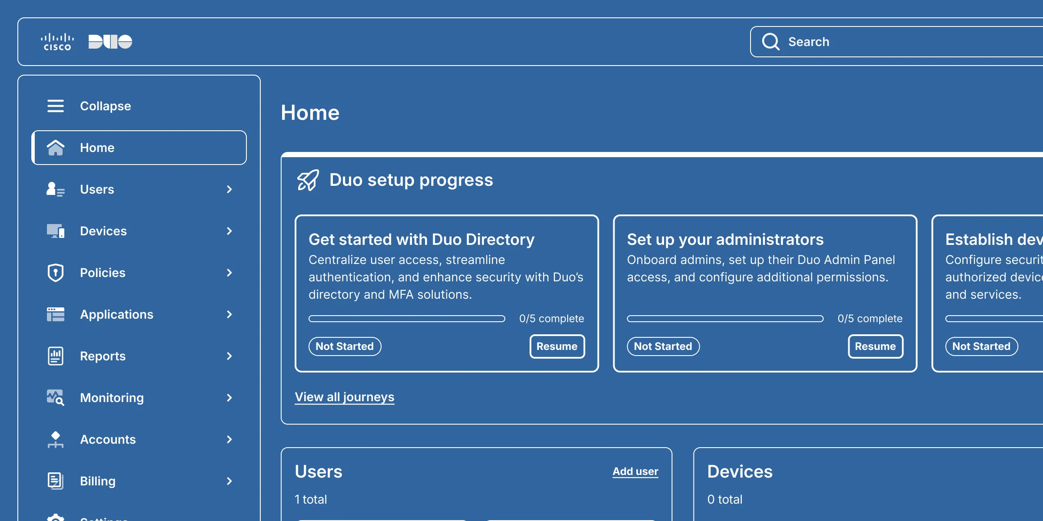Resume the Duo Directory setup journey

tap(557, 346)
